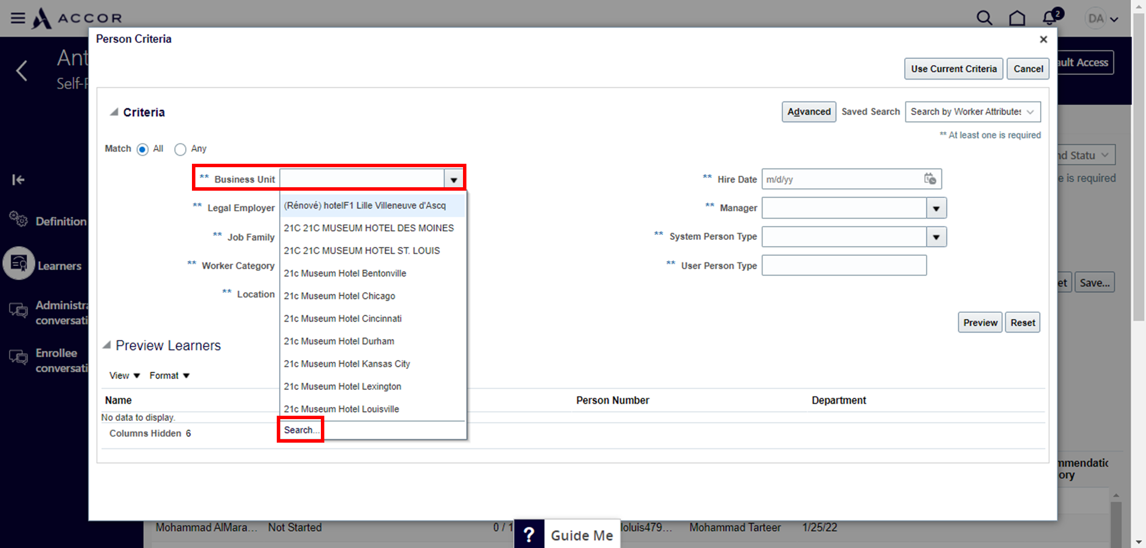Click the scroll down arrow of page

point(1139,542)
